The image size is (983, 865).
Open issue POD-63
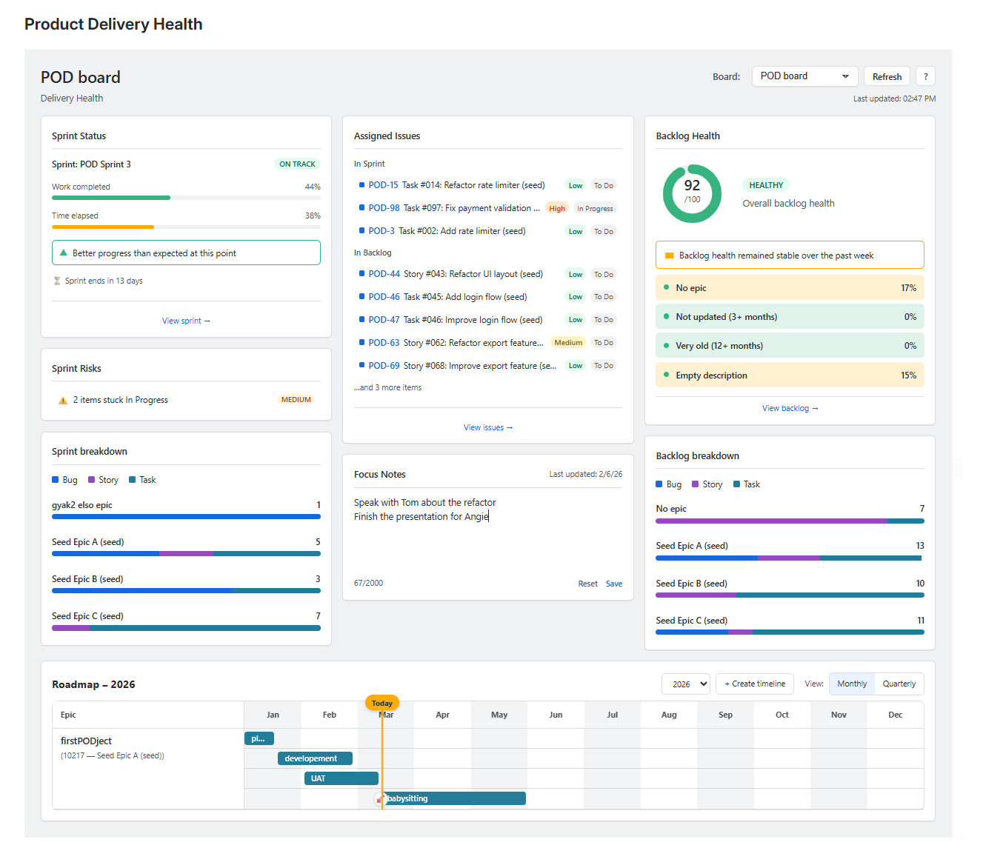(384, 343)
